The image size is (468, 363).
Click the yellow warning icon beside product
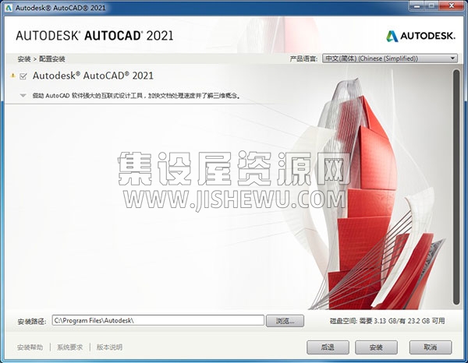12,76
